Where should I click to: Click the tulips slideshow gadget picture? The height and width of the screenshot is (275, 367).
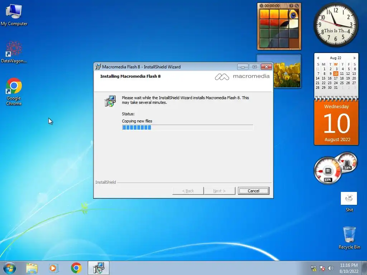click(287, 71)
